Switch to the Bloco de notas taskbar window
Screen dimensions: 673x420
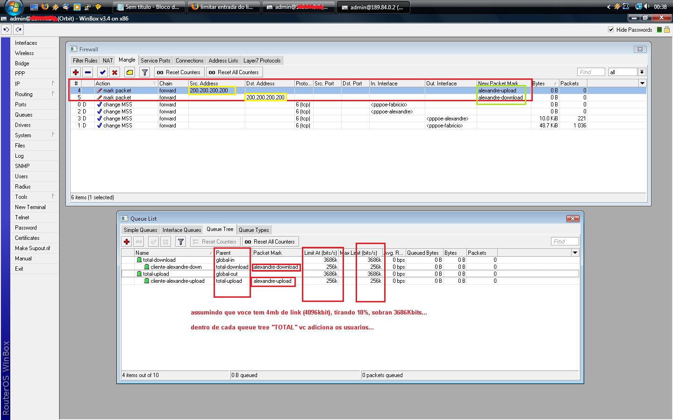tap(150, 7)
